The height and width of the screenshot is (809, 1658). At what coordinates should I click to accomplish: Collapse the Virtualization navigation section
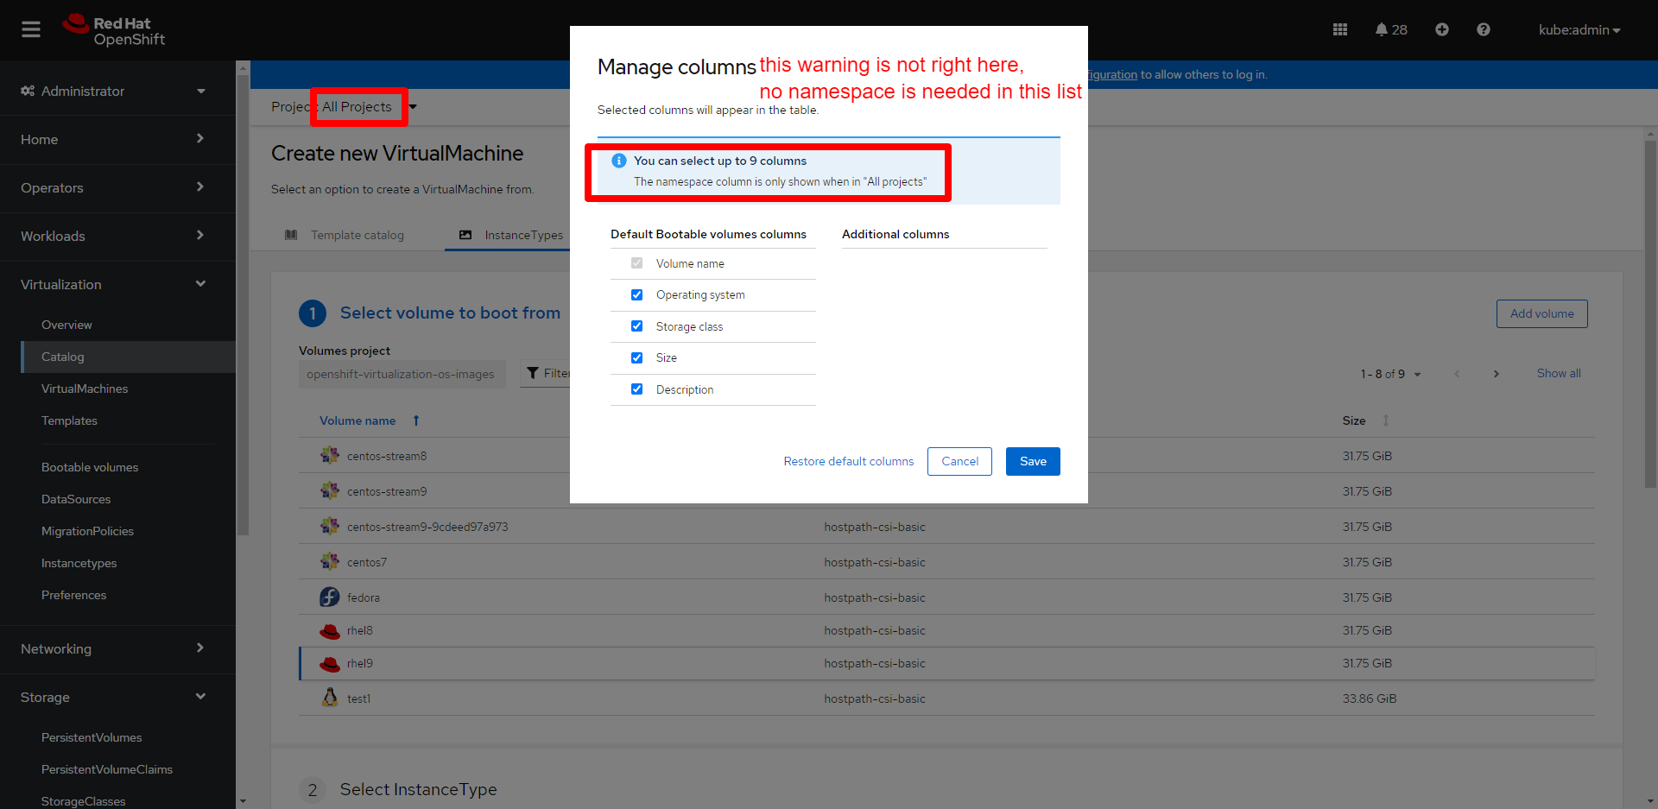coord(117,284)
